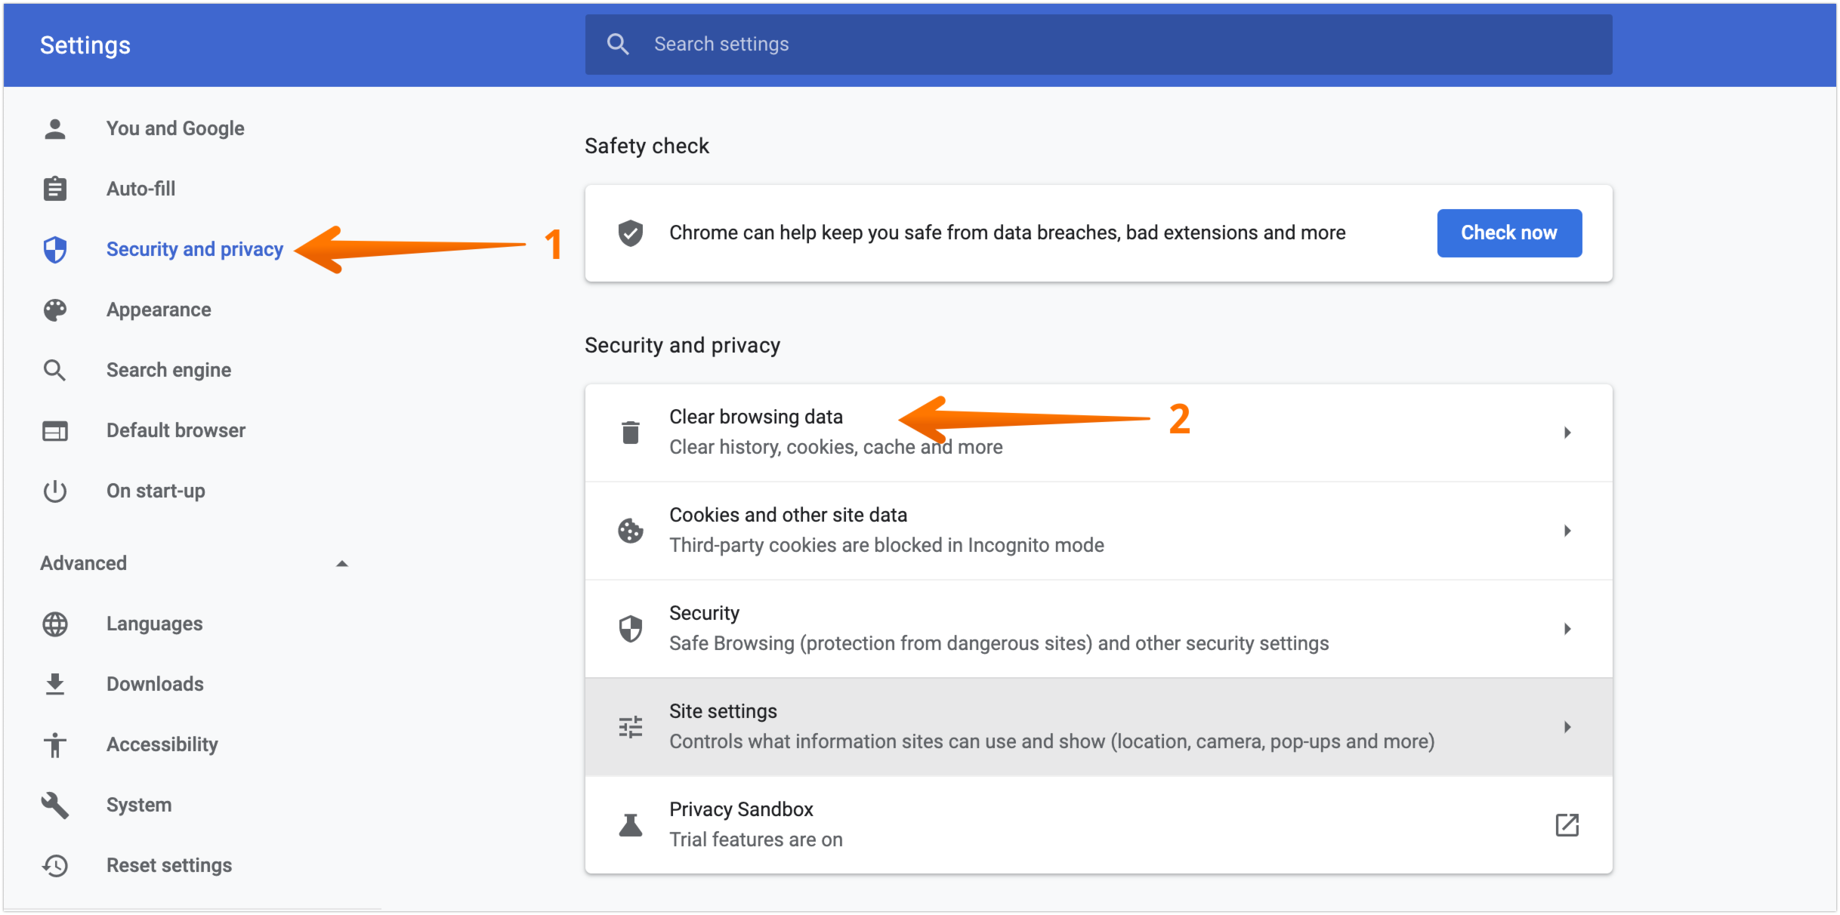Select the Downloads arrow icon

54,684
